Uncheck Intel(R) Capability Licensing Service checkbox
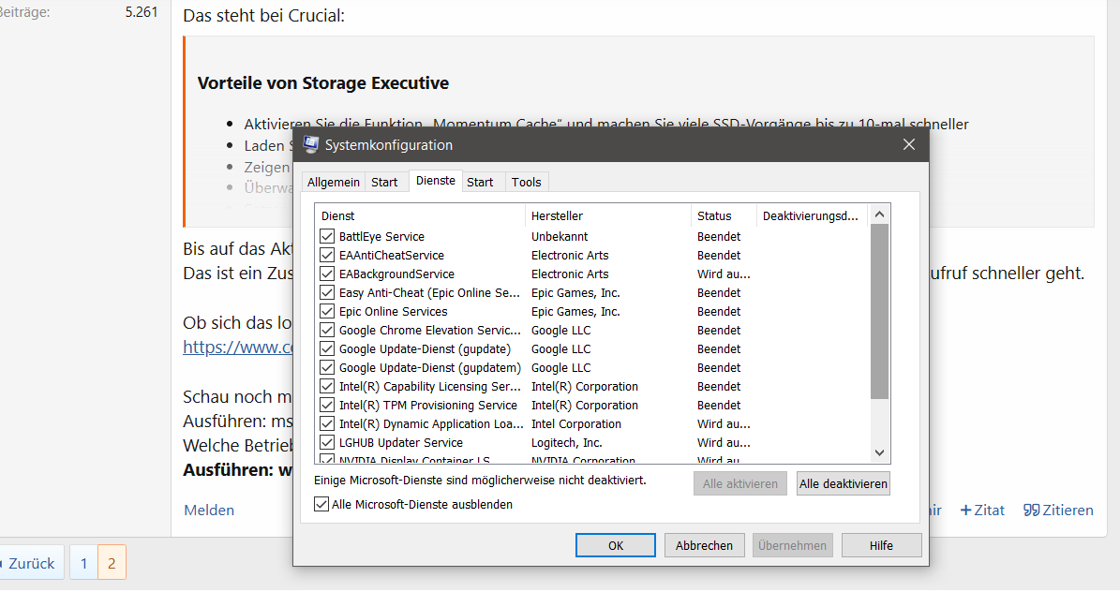Viewport: 1120px width, 607px height. pos(327,386)
